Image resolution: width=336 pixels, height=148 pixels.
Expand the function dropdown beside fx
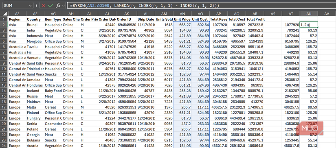tap(63, 6)
